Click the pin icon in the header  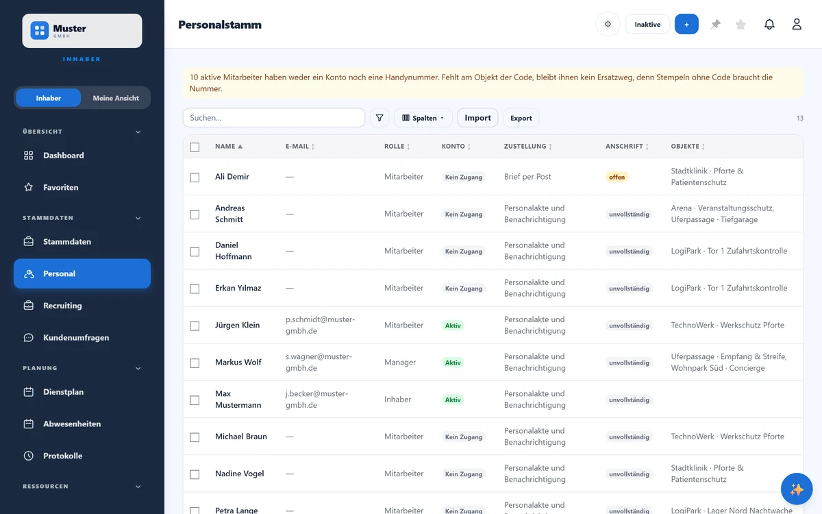716,24
